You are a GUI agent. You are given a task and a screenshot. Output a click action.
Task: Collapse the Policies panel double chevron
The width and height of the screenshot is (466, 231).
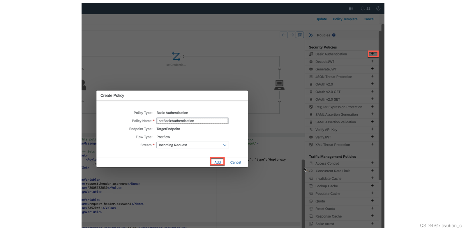[311, 35]
